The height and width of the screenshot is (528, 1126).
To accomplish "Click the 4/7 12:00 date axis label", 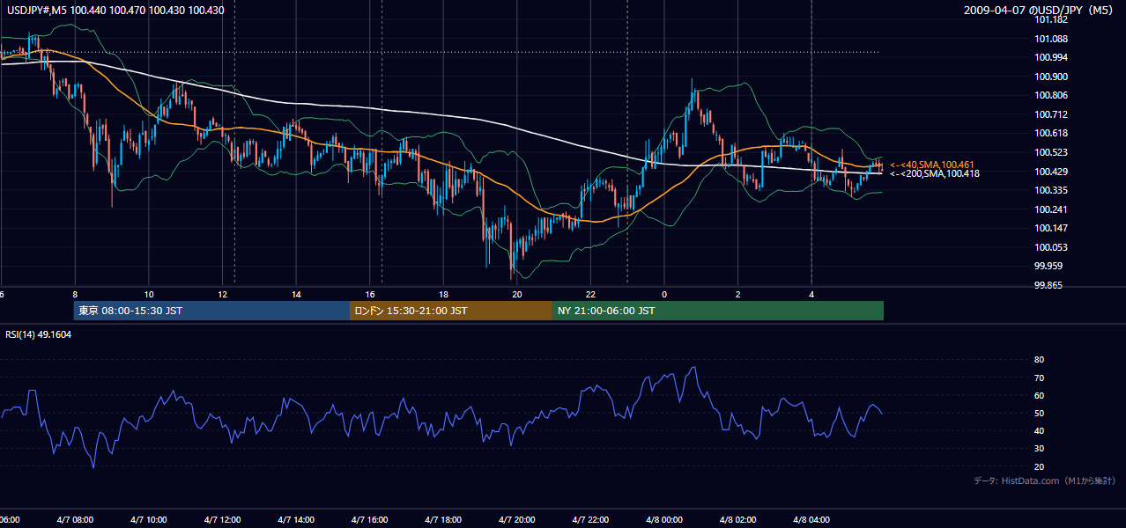I will 222,520.
